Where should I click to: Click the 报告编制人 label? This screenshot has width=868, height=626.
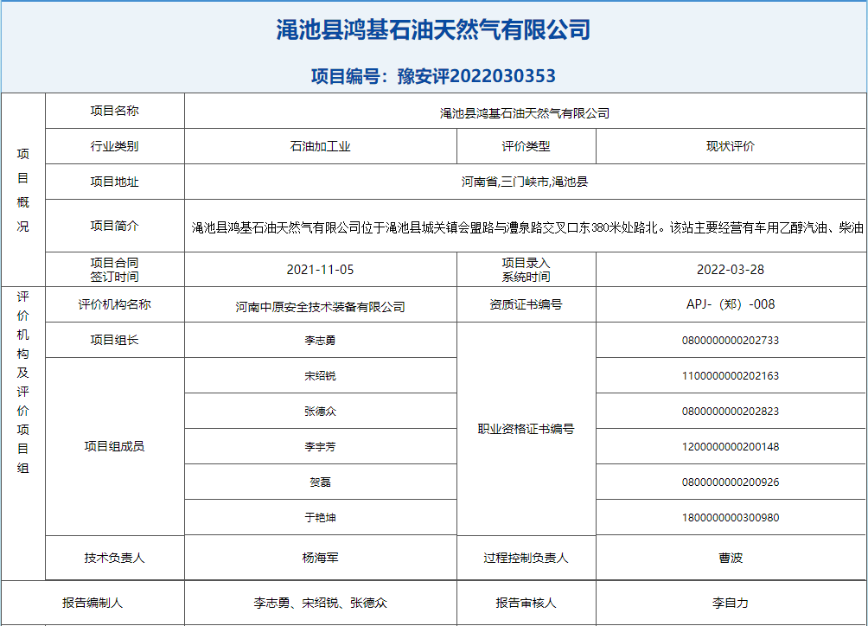[93, 603]
